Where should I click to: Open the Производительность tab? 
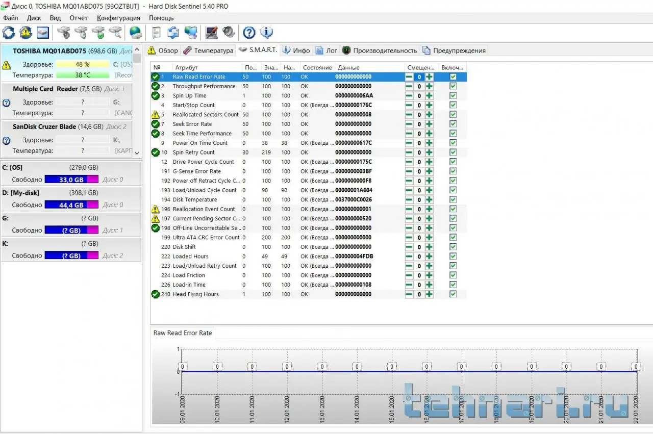(x=380, y=50)
